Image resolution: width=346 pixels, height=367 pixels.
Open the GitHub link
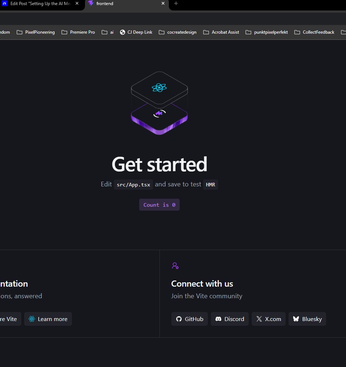click(189, 319)
